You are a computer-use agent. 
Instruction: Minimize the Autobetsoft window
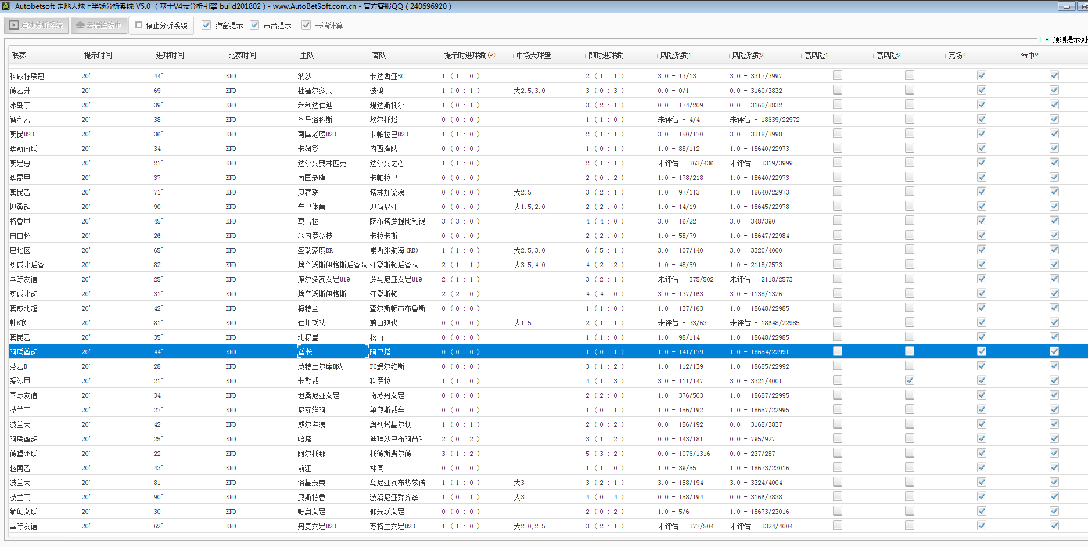tap(1066, 6)
